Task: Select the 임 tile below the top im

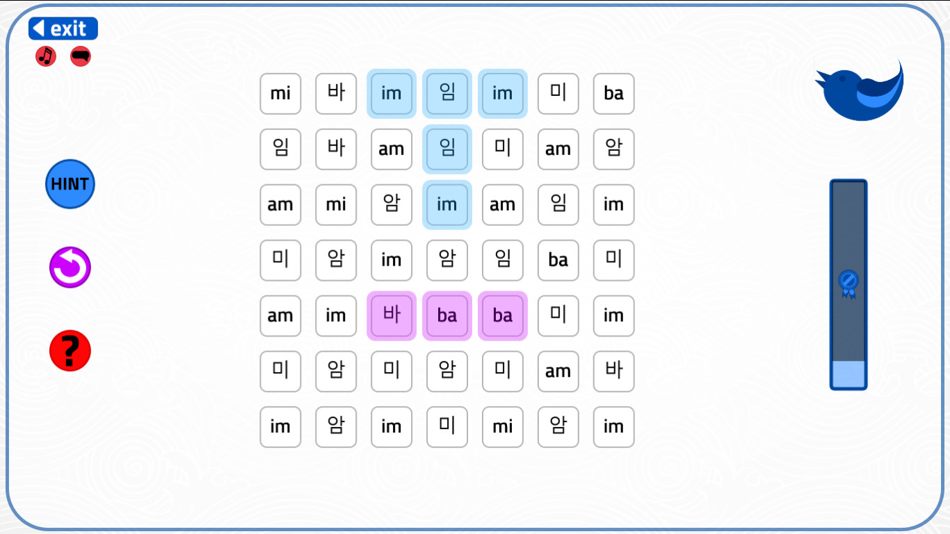Action: pyautogui.click(x=447, y=149)
